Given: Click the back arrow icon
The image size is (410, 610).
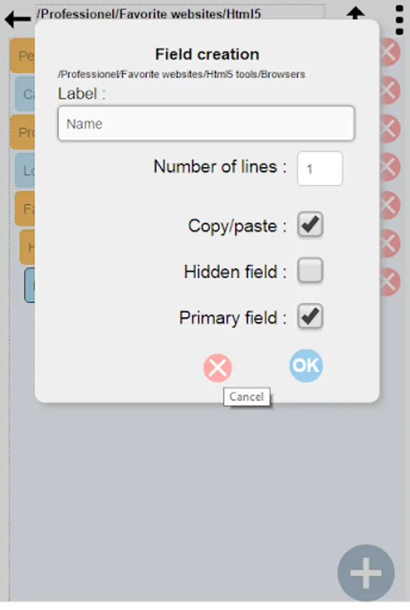Looking at the screenshot, I should [x=18, y=18].
